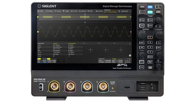Open the Z1 zoom trace settings box
This screenshot has width=195, height=109.
click(52, 61)
